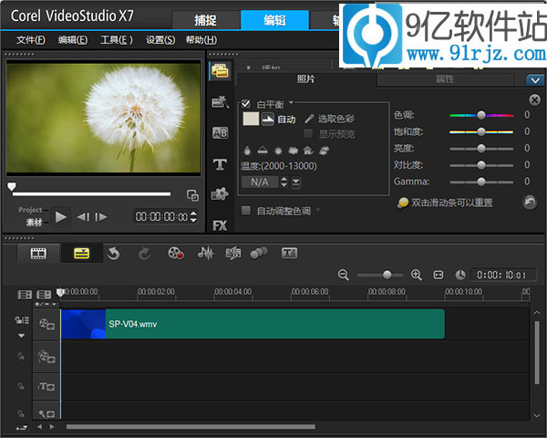Toggle the show preview checkbox

309,134
